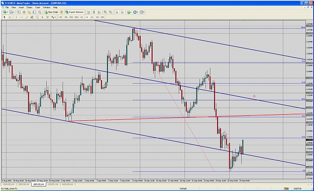Select the H1 timeframe button
Screen dimensions: 314x191
82,17
